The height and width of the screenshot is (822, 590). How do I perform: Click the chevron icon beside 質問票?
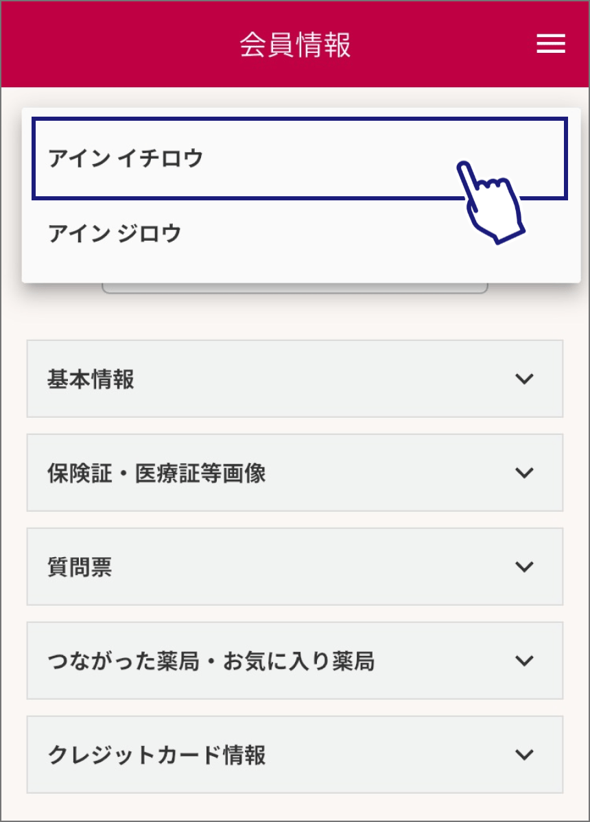tap(524, 567)
